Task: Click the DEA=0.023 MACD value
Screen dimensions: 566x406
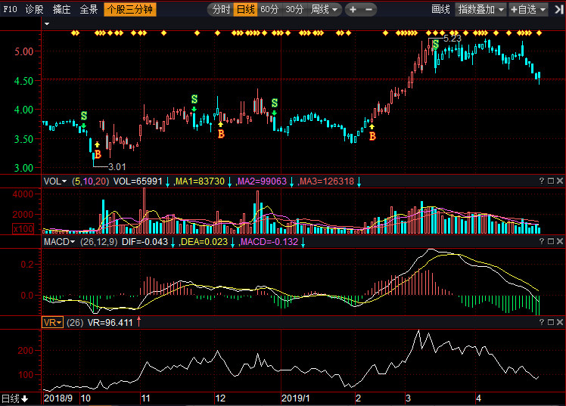Action: click(x=204, y=242)
